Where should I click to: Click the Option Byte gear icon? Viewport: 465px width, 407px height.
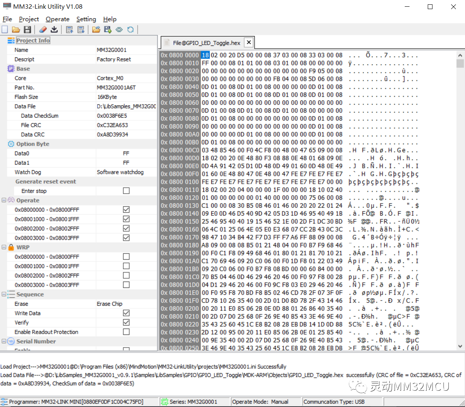click(11, 144)
